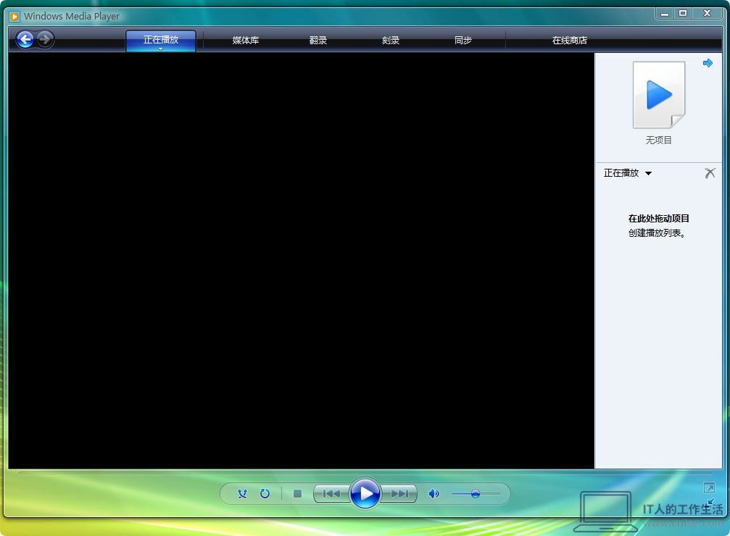Viewport: 730px width, 536px height.
Task: Hide list pane with blue arrow icon
Action: coord(708,63)
